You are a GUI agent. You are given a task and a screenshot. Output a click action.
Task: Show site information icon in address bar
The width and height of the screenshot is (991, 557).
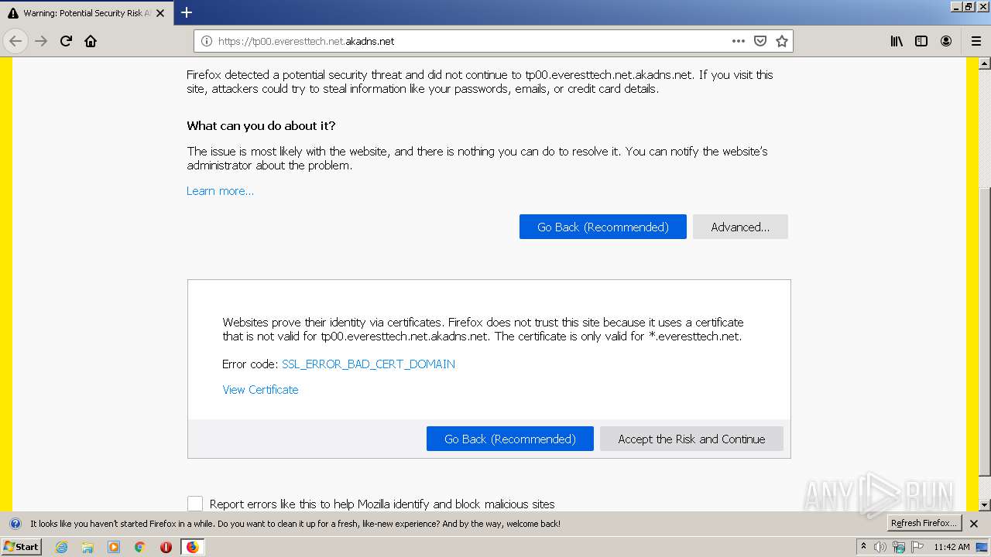point(206,41)
